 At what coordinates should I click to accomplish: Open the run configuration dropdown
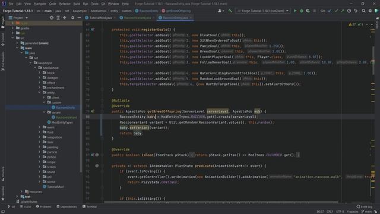[263, 11]
